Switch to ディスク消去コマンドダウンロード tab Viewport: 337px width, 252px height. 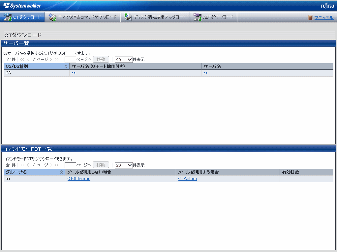[x=87, y=17]
